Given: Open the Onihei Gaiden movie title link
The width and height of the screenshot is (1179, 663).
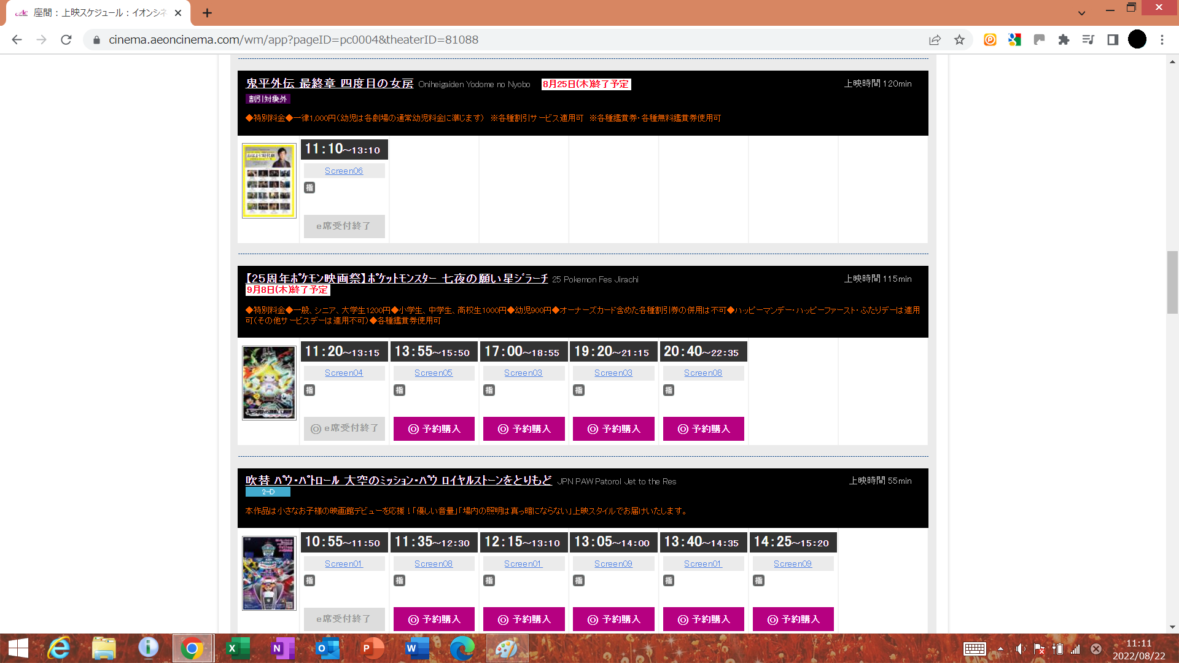Looking at the screenshot, I should click(x=330, y=83).
